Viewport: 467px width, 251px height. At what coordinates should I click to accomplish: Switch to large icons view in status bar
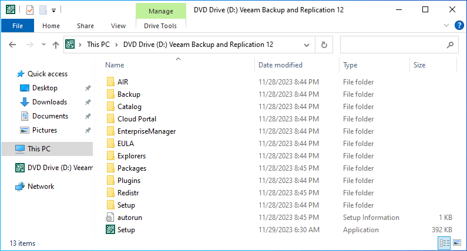(457, 243)
